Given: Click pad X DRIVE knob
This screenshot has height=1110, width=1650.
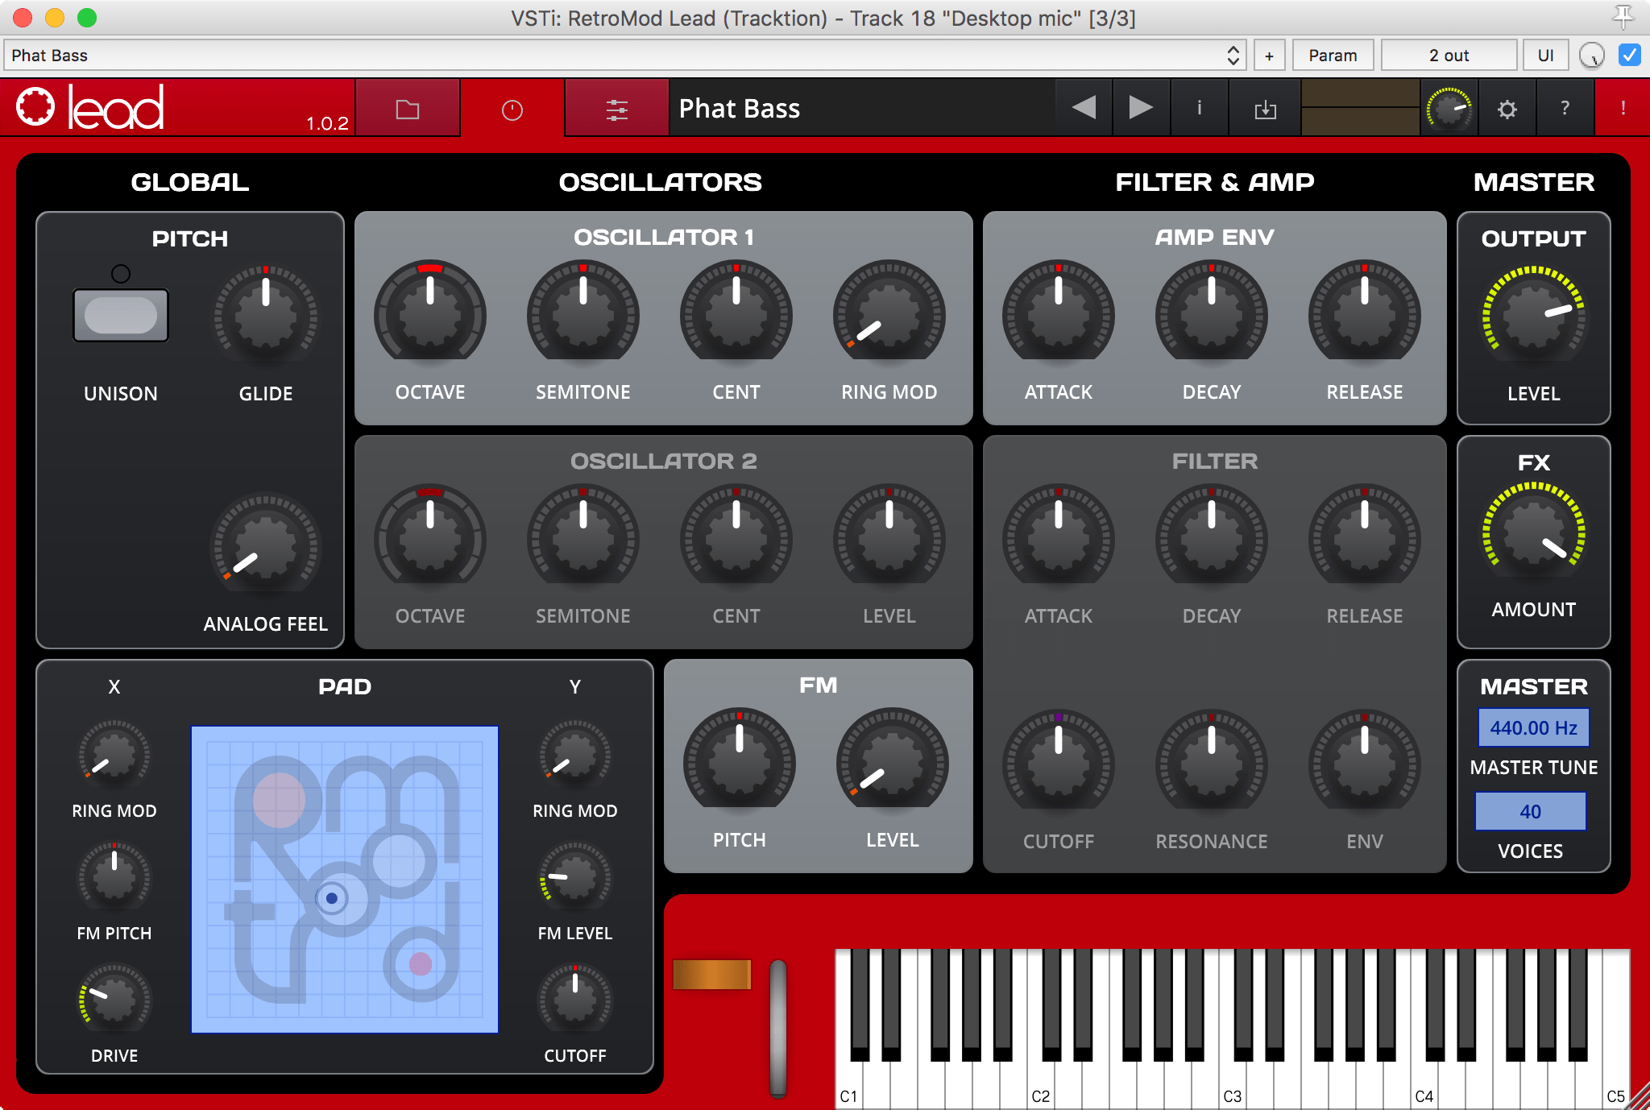Looking at the screenshot, I should [x=114, y=1000].
